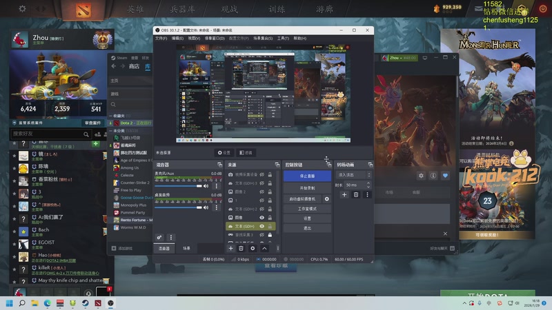Open 桌面音频 three-dot options menu
This screenshot has width=552, height=310.
[217, 207]
